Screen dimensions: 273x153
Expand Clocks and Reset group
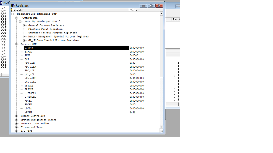(17, 127)
